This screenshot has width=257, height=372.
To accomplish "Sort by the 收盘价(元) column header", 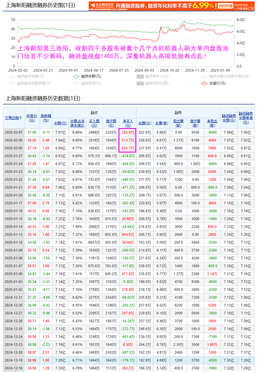I will (32, 118).
